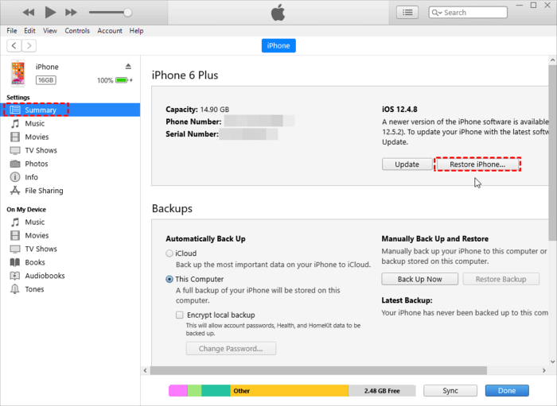This screenshot has height=406, width=557.
Task: Click the Play button
Action: click(x=50, y=12)
